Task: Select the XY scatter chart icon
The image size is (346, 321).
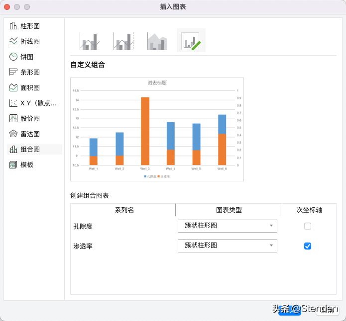Action: (13, 103)
